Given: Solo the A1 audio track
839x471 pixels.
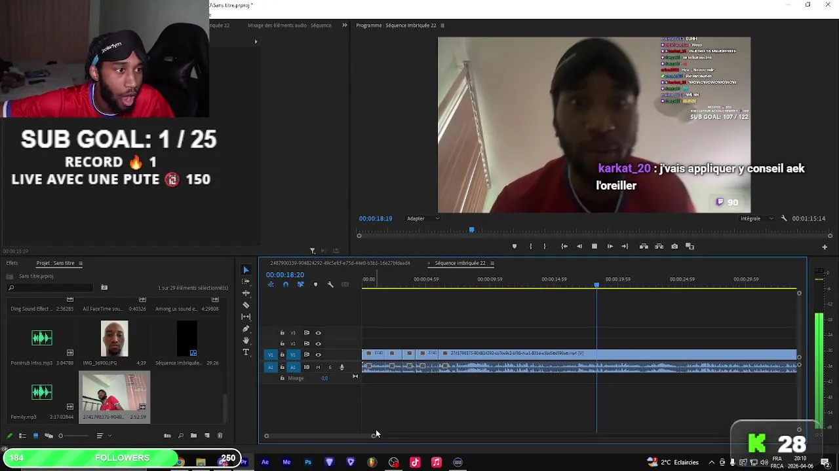Looking at the screenshot, I should tap(330, 367).
